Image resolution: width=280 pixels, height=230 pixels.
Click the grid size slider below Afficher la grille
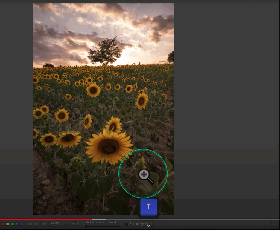(86, 226)
